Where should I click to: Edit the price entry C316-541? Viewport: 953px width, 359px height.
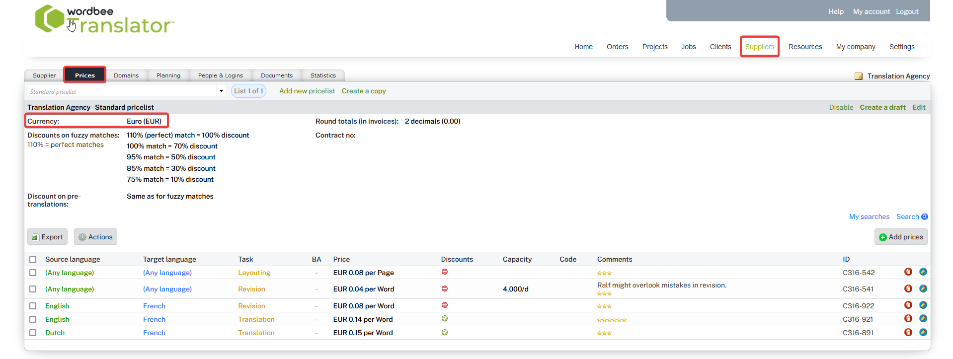tap(923, 288)
